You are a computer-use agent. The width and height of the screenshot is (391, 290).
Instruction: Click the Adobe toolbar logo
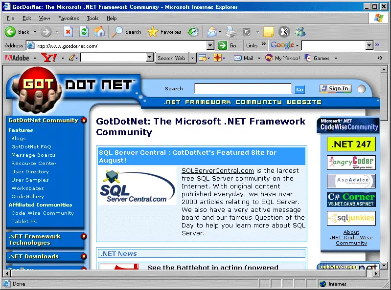[17, 58]
